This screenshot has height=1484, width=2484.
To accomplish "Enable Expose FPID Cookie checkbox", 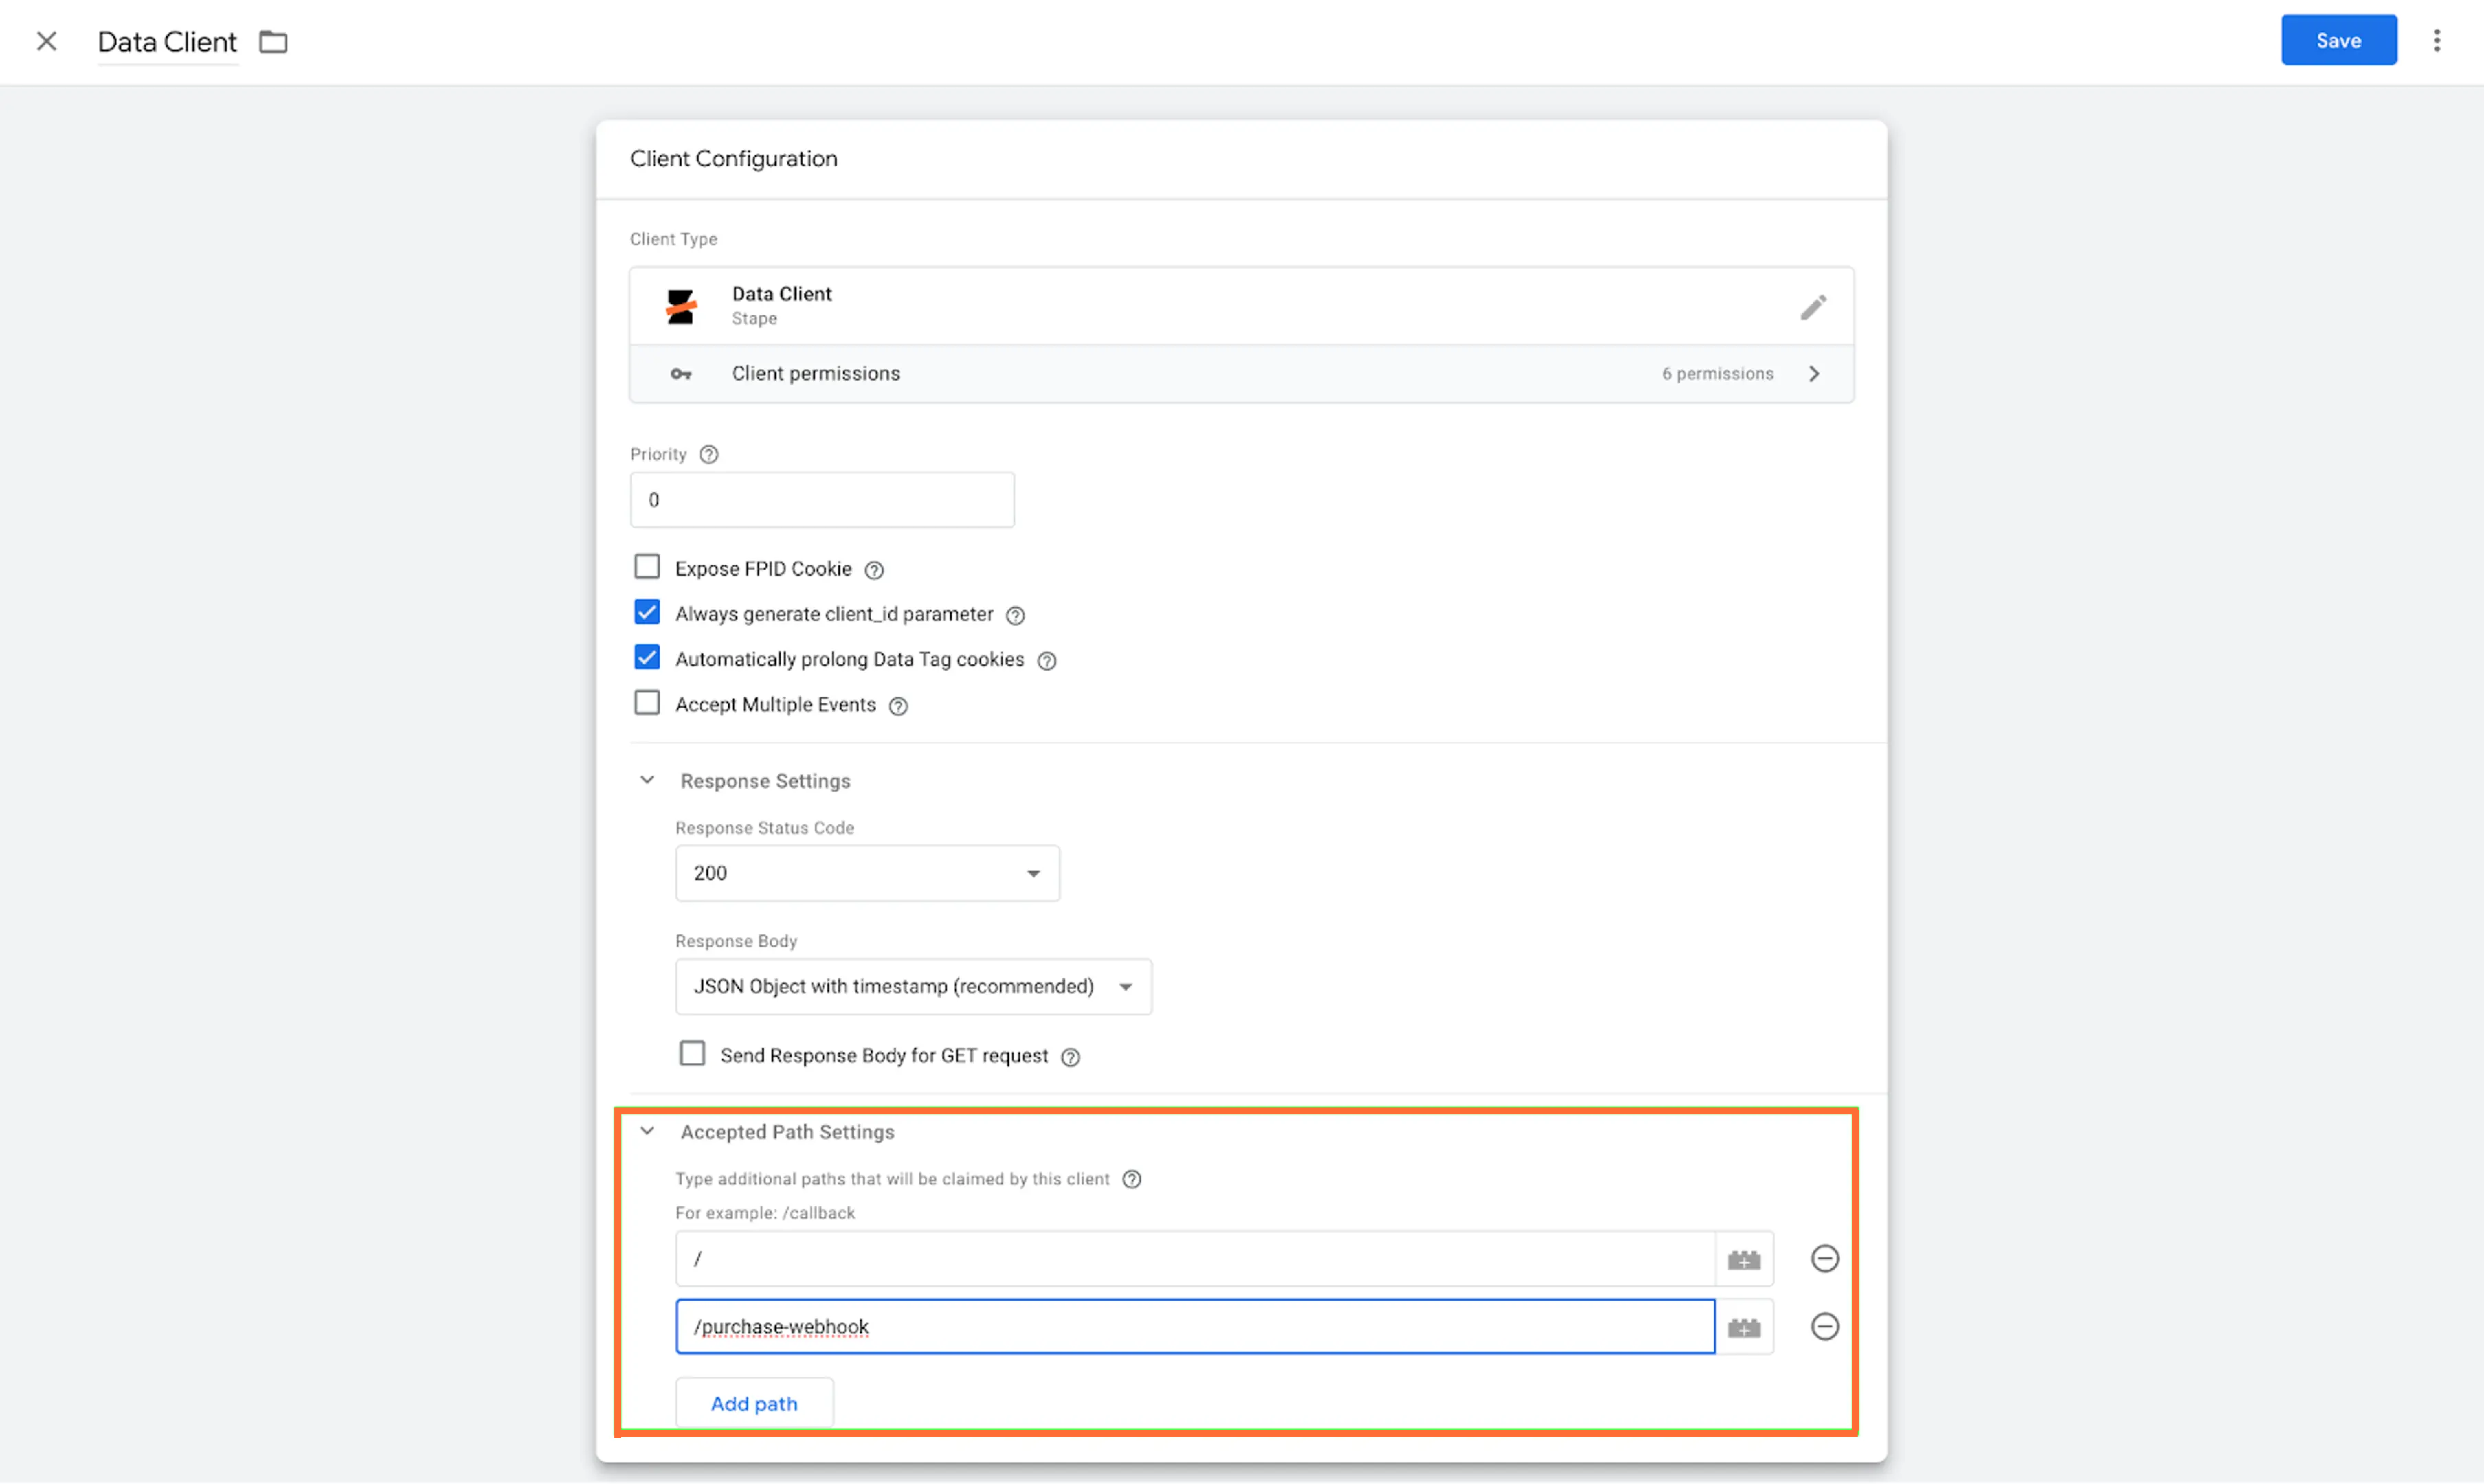I will coord(647,567).
